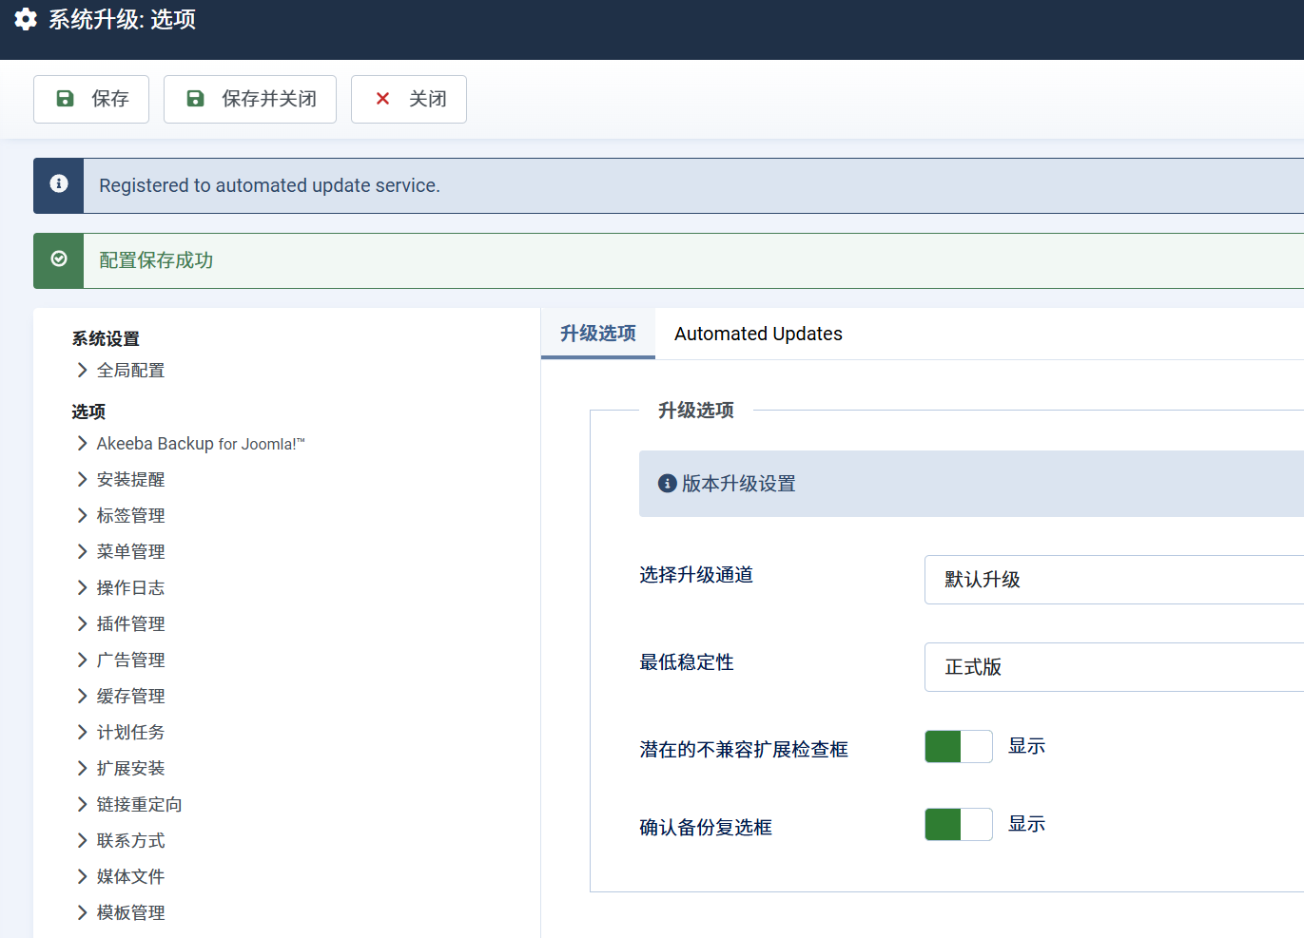Open the 选择升级通道 dropdown

pos(1113,580)
